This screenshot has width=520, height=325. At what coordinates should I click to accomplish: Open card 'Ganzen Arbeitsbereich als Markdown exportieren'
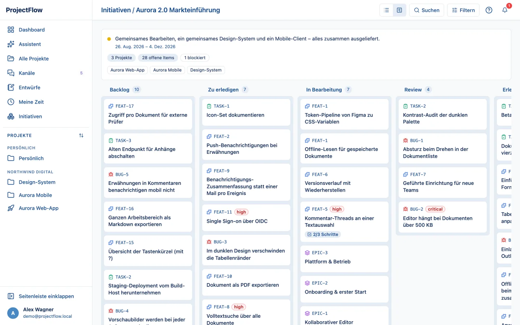148,217
